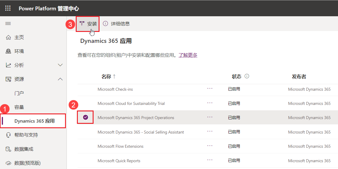Open more options for Microsoft Quick Reports
338x169 pixels.
pos(210,160)
